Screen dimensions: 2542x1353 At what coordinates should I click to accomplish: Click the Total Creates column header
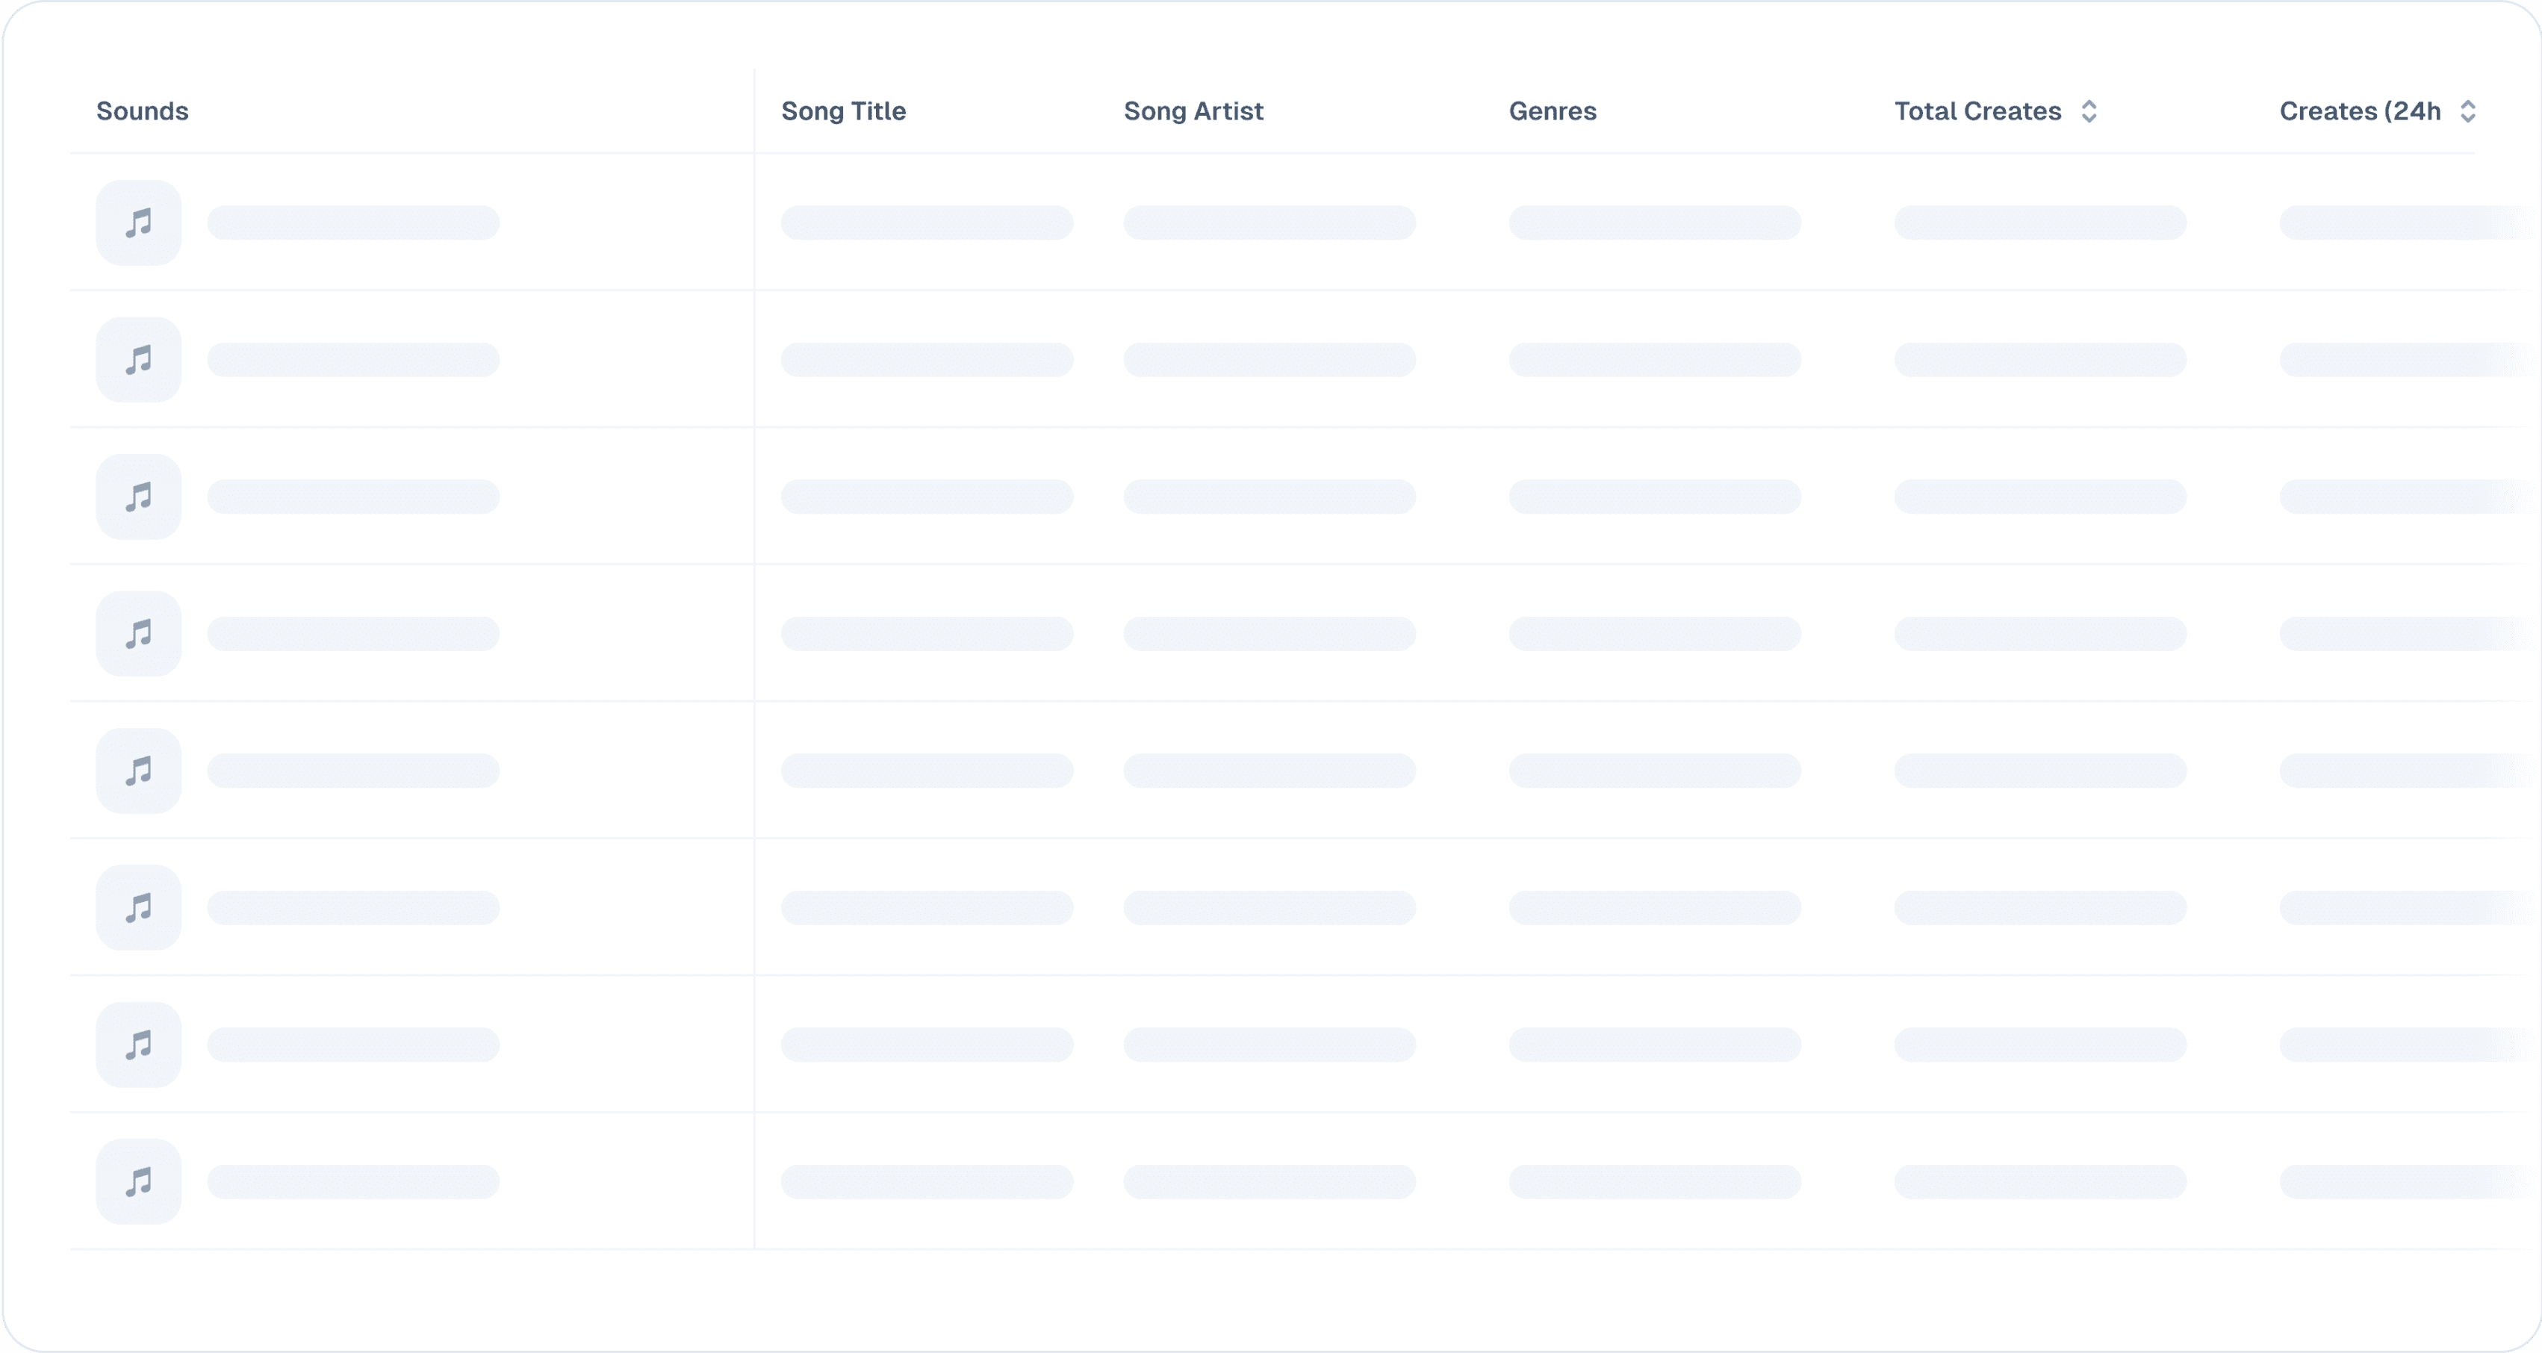click(x=1977, y=111)
